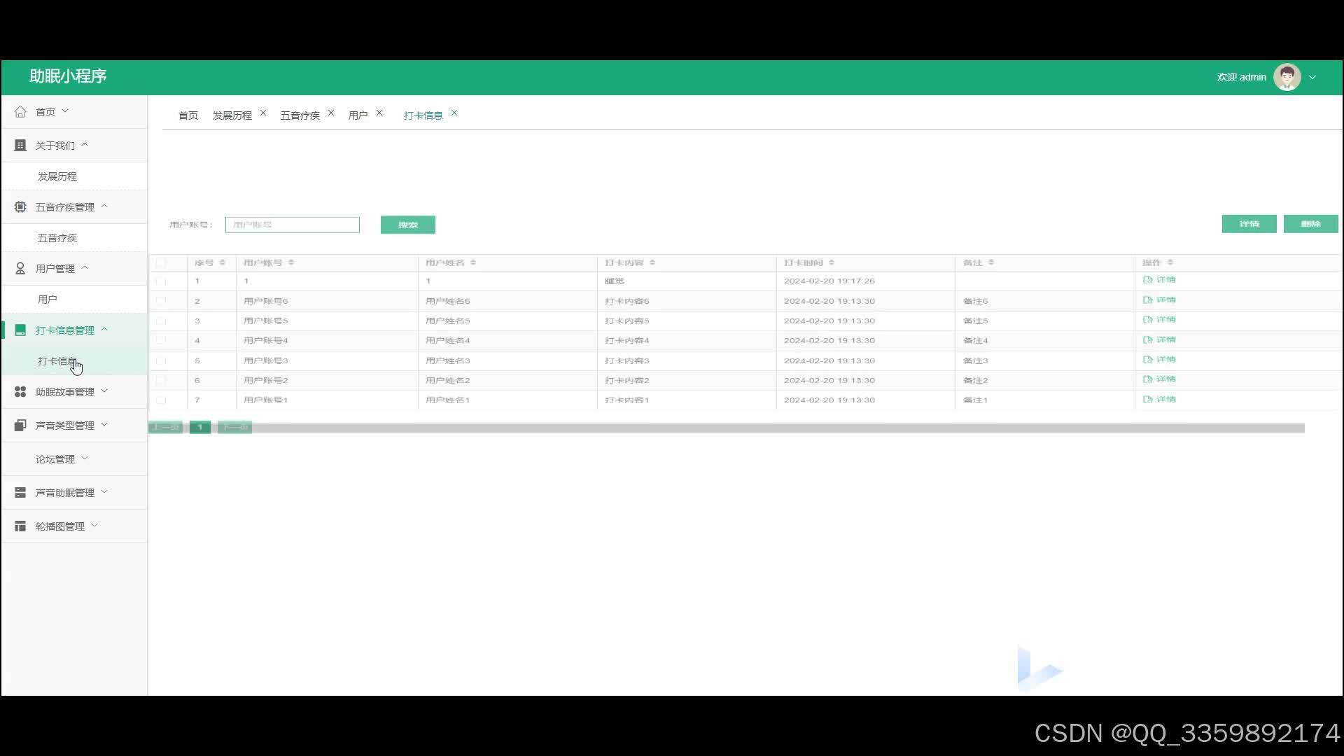This screenshot has height=756, width=1344.
Task: Click the 关于我们 building icon
Action: (x=20, y=145)
